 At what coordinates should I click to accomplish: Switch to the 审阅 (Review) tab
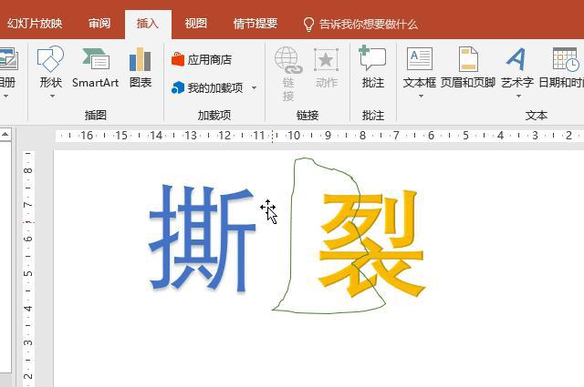tap(99, 24)
